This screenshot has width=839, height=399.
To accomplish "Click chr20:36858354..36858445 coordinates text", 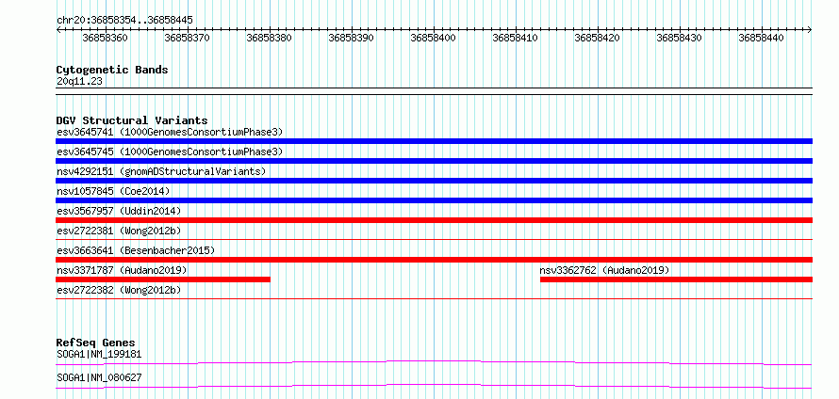I will [x=124, y=20].
